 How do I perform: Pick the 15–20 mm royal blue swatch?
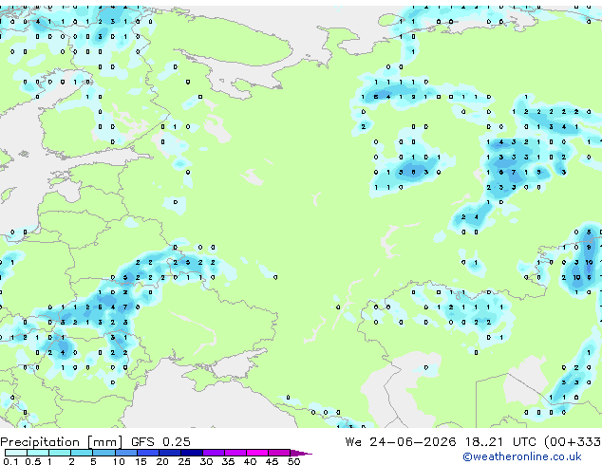[x=148, y=453]
